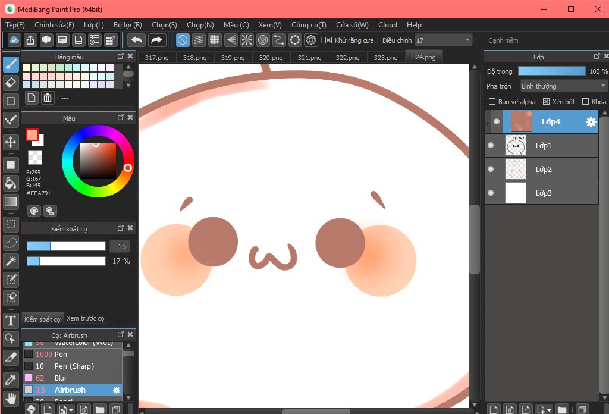Click the cloud save toolbar icon
Viewport: 609px width, 414px height.
[14, 40]
